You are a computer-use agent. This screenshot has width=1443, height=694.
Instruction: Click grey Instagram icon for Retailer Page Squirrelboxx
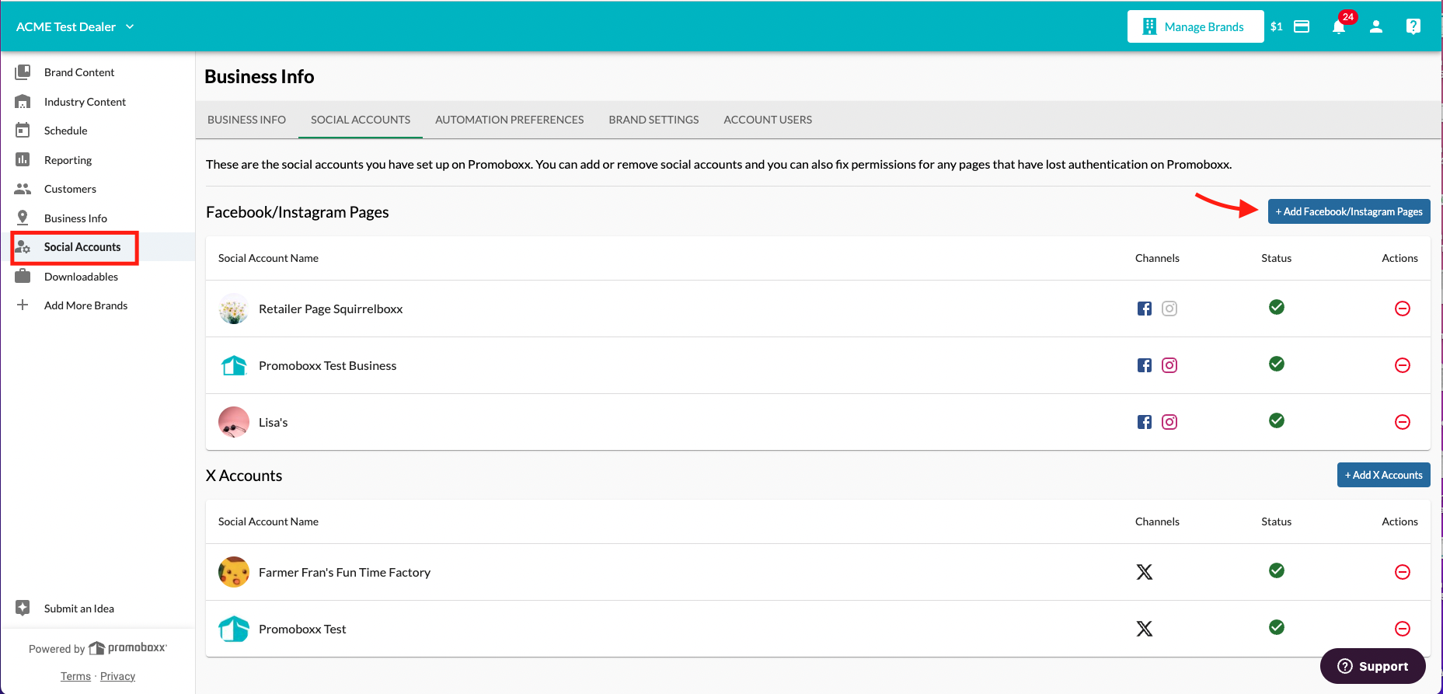point(1169,309)
